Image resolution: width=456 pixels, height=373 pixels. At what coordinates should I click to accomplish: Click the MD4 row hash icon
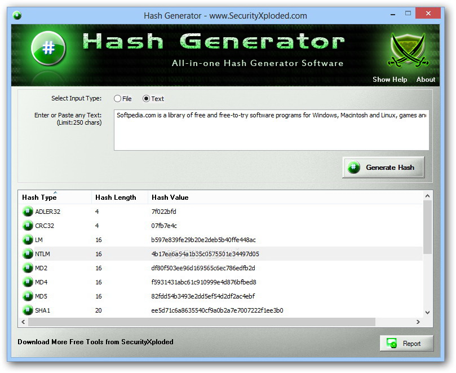click(x=28, y=282)
